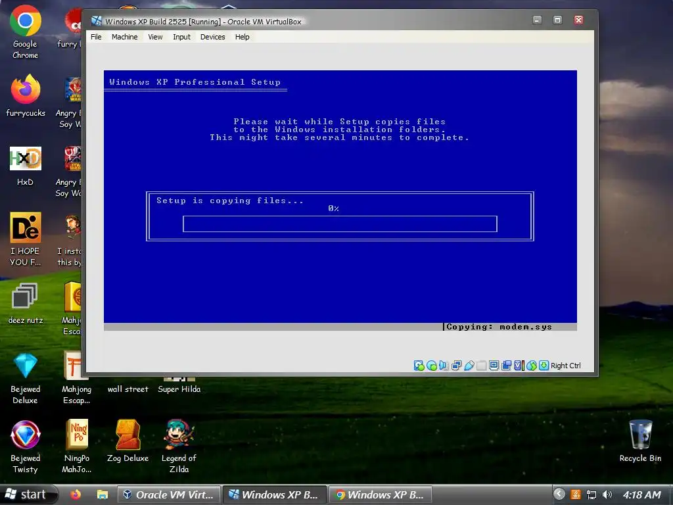Open the Input menu

coord(181,37)
